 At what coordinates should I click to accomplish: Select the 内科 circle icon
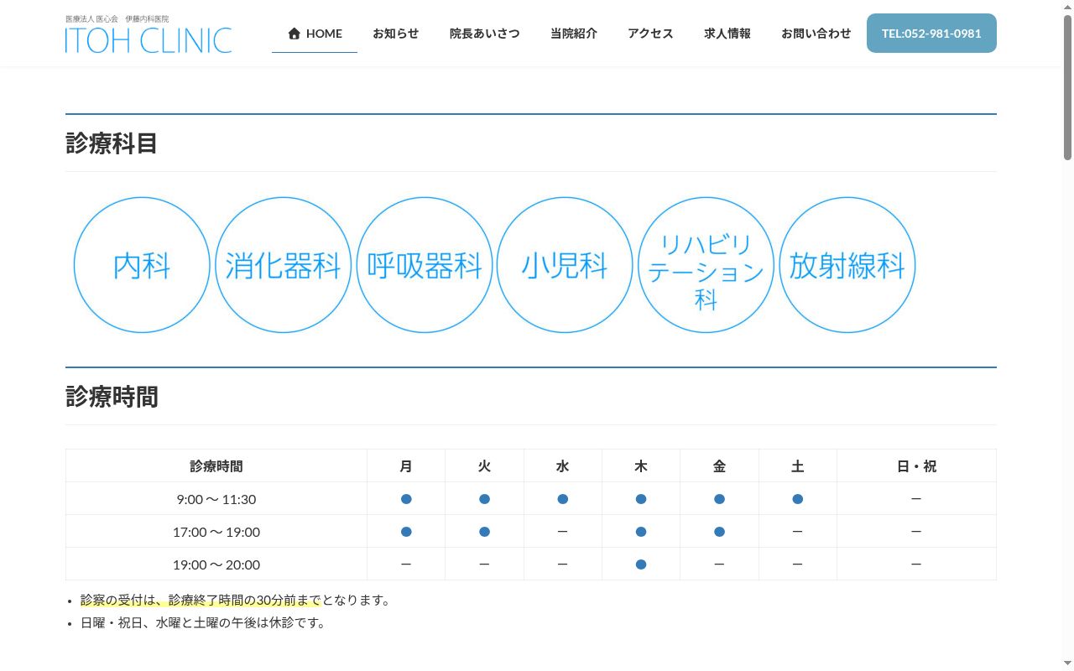point(142,265)
